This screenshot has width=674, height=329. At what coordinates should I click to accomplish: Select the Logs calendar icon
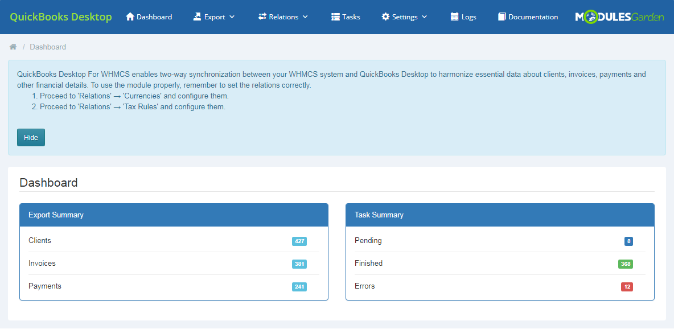coord(454,17)
